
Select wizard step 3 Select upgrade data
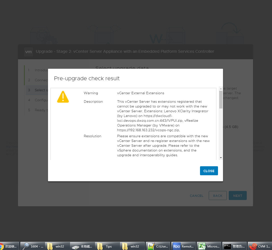37,90
